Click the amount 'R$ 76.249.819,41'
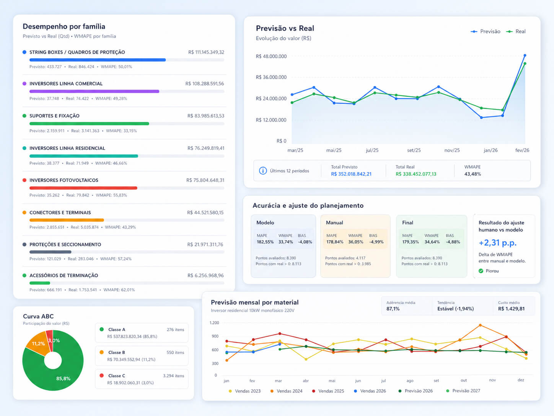 (x=206, y=148)
